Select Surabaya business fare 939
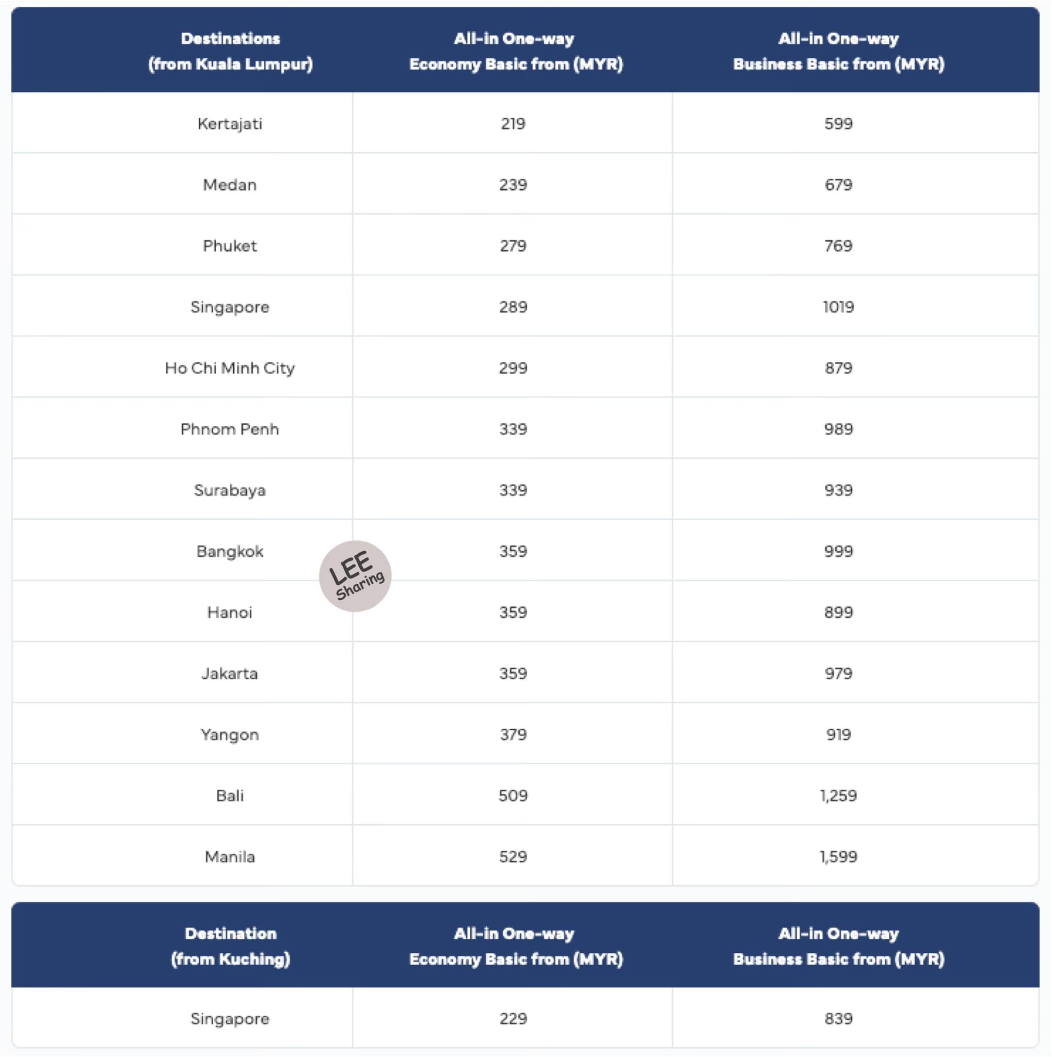 (x=839, y=490)
